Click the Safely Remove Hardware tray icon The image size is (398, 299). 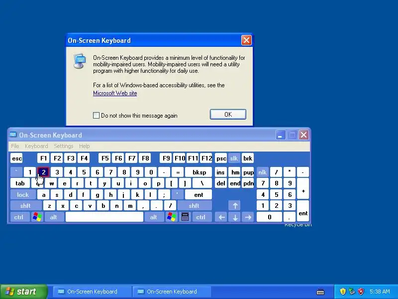352,292
